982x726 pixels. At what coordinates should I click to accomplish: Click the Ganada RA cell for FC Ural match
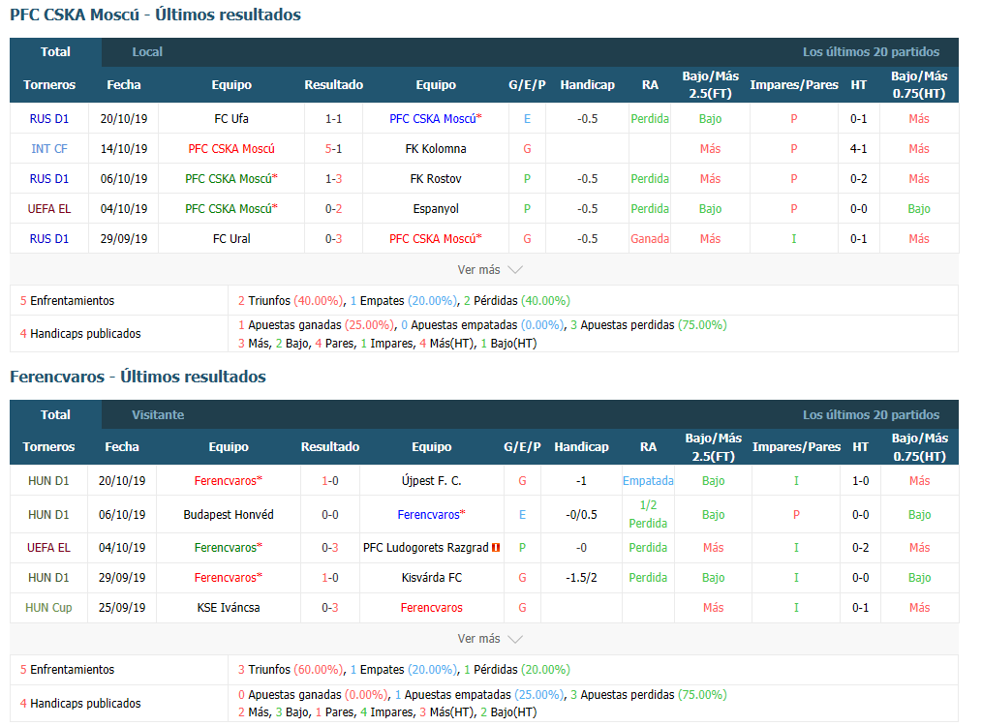[x=650, y=238]
